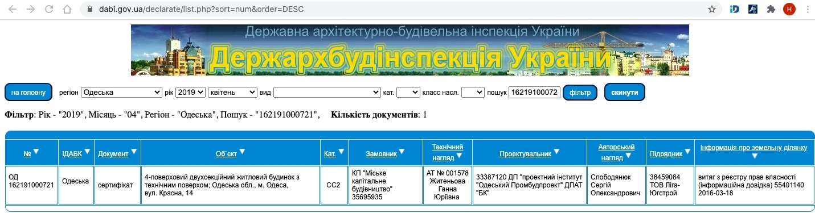
Task: Click the на головну button
Action: pos(28,92)
